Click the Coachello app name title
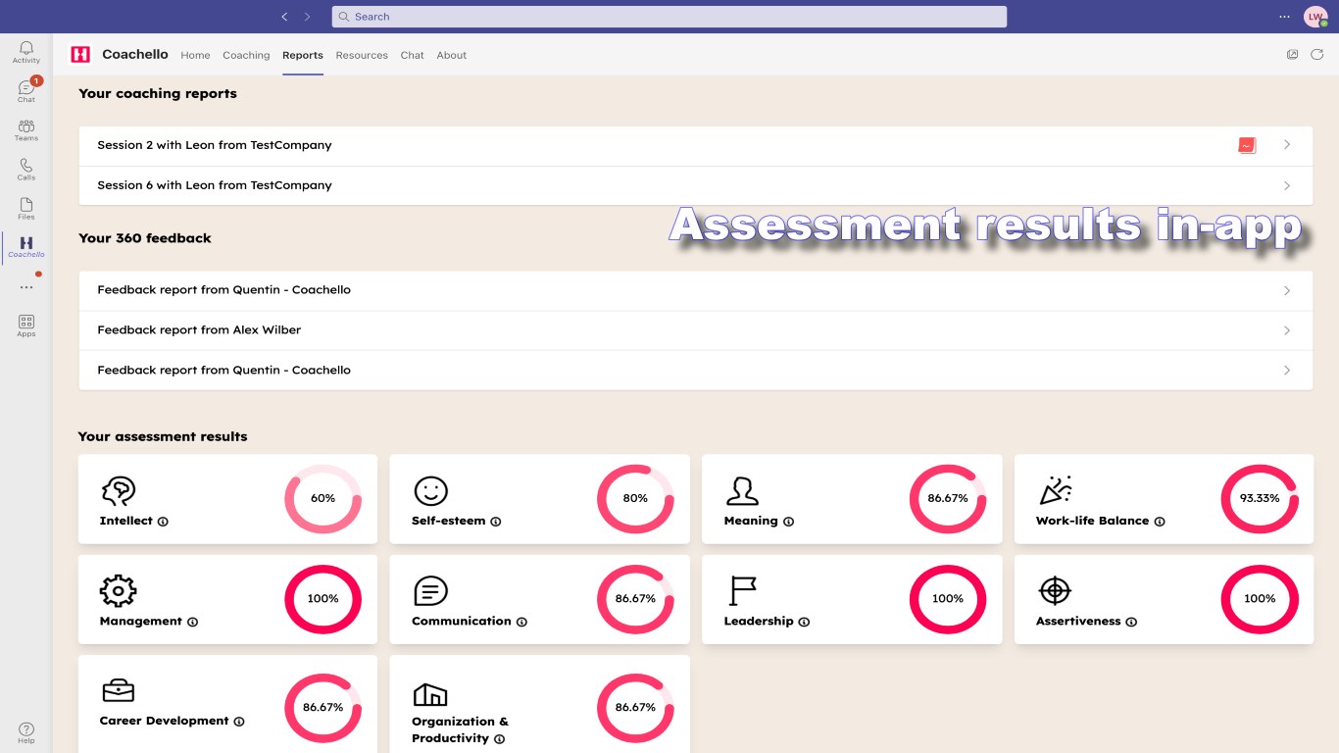 click(x=135, y=55)
